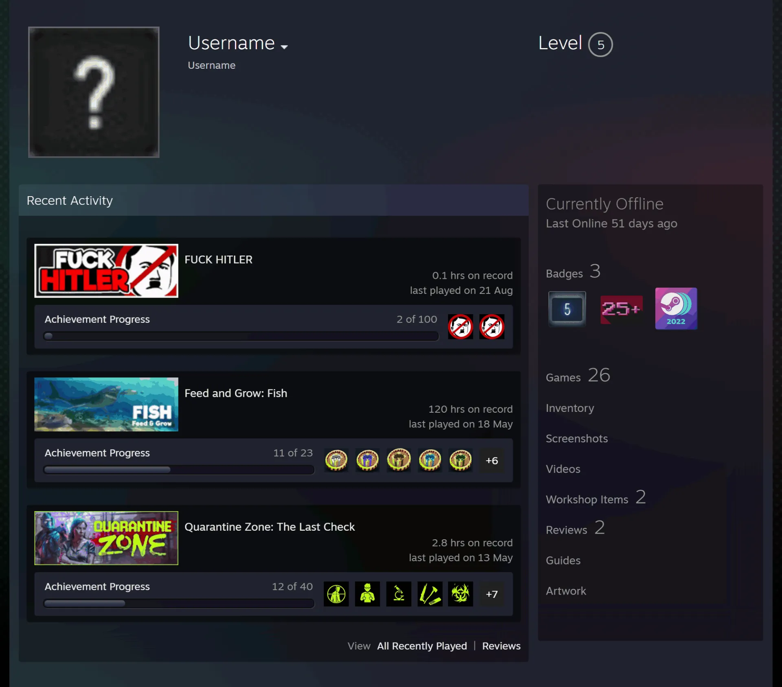Open Guides section

tap(563, 560)
